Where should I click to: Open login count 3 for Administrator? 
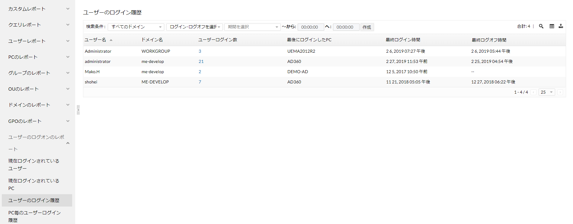[200, 51]
